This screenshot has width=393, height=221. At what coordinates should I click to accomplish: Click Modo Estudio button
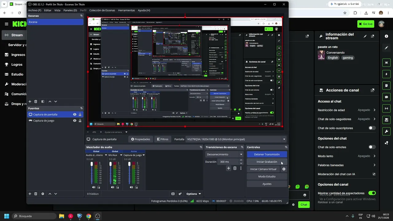point(267,176)
